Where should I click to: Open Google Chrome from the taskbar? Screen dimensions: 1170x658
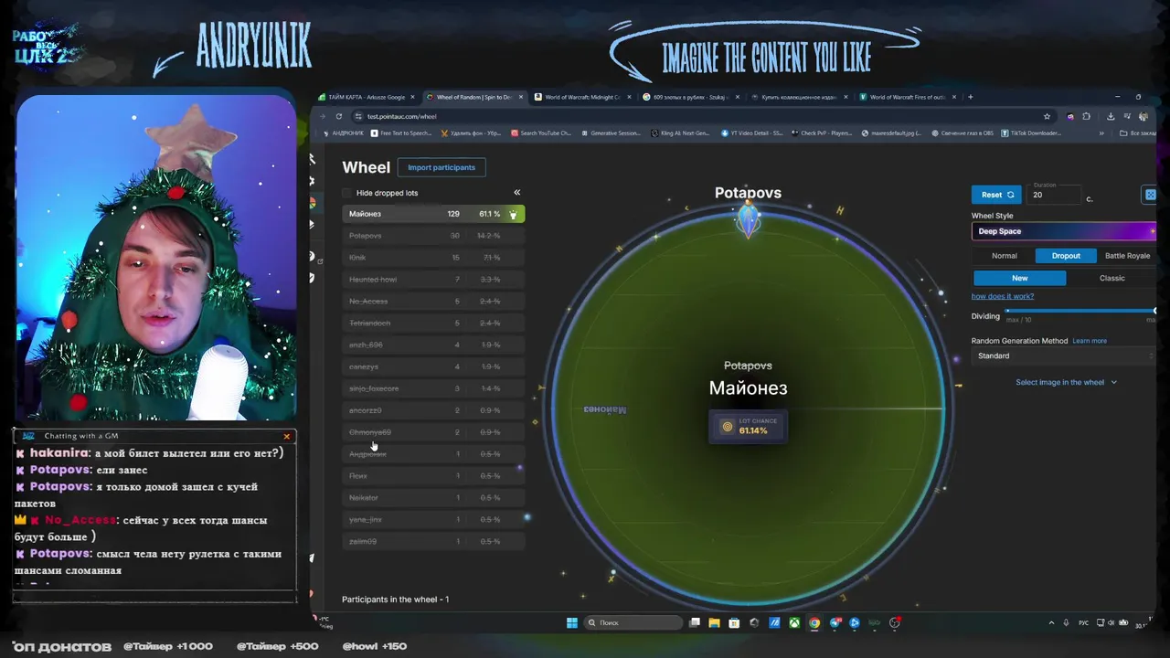pyautogui.click(x=814, y=622)
